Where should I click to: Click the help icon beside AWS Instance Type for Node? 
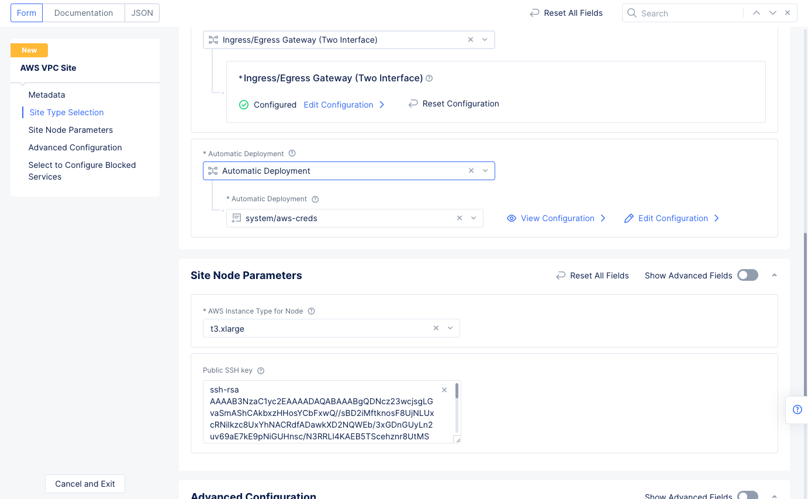(x=310, y=311)
